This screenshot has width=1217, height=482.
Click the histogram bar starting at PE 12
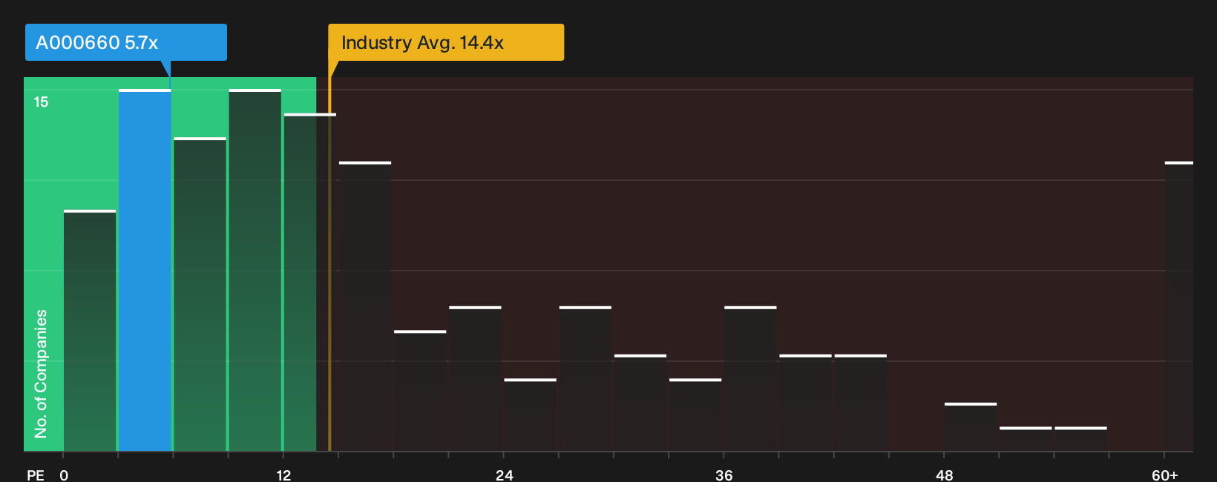[310, 282]
